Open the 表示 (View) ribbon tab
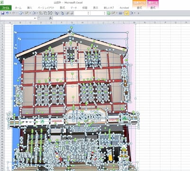Viewport: 190px width, 171px height. click(96, 8)
